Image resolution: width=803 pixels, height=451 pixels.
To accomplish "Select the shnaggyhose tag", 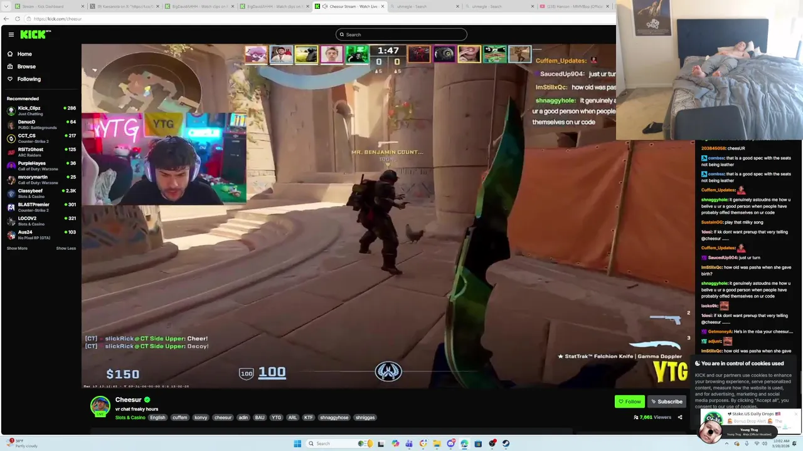I will tap(334, 418).
